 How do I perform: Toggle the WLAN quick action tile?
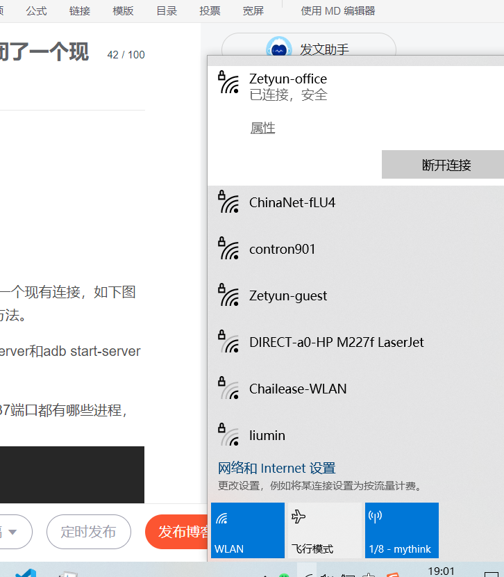point(247,530)
